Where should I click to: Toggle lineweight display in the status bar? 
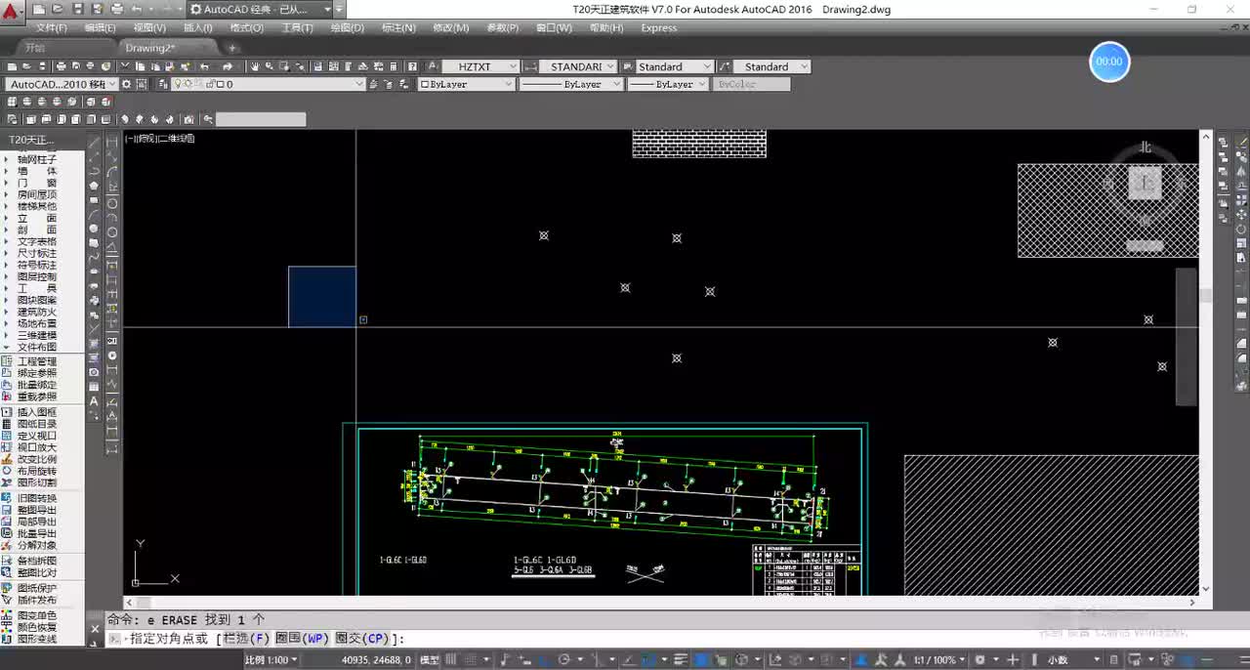click(x=682, y=660)
